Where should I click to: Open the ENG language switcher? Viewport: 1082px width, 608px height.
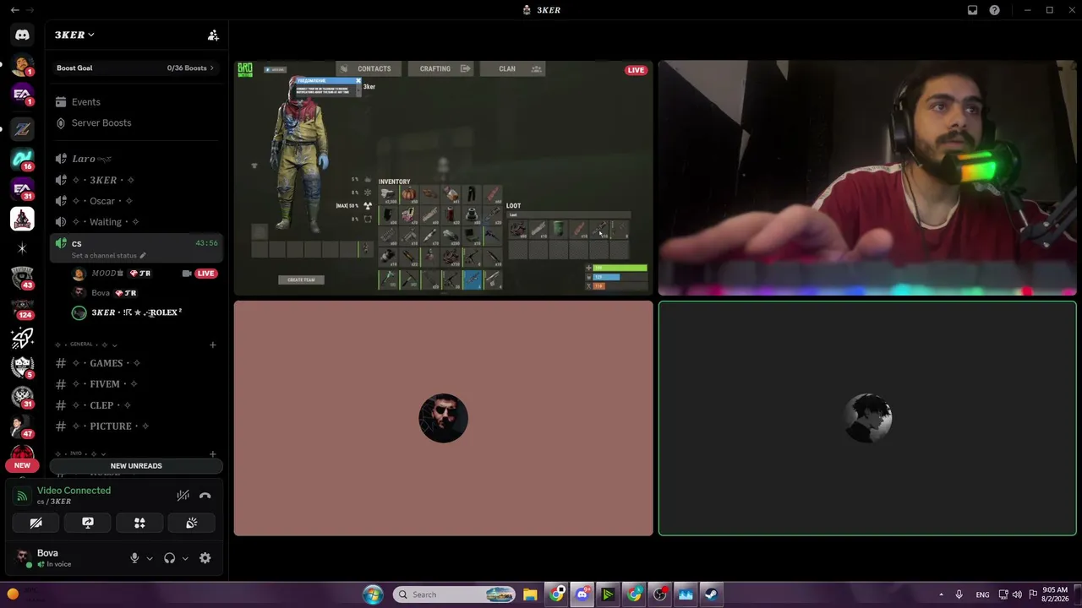pos(982,594)
